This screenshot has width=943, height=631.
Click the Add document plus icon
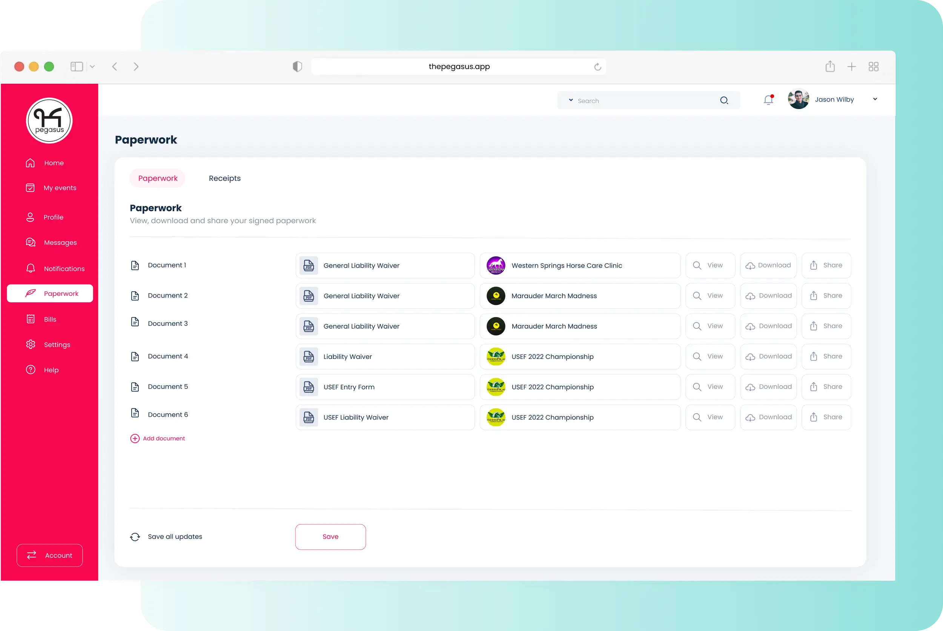(x=135, y=438)
